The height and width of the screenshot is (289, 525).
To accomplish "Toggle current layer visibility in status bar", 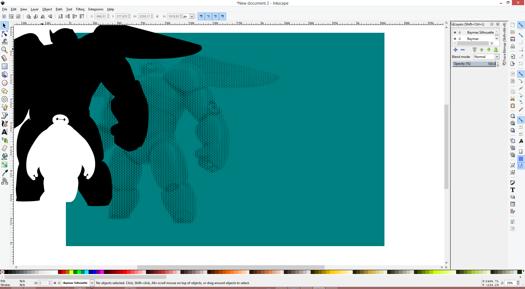I will point(55,283).
